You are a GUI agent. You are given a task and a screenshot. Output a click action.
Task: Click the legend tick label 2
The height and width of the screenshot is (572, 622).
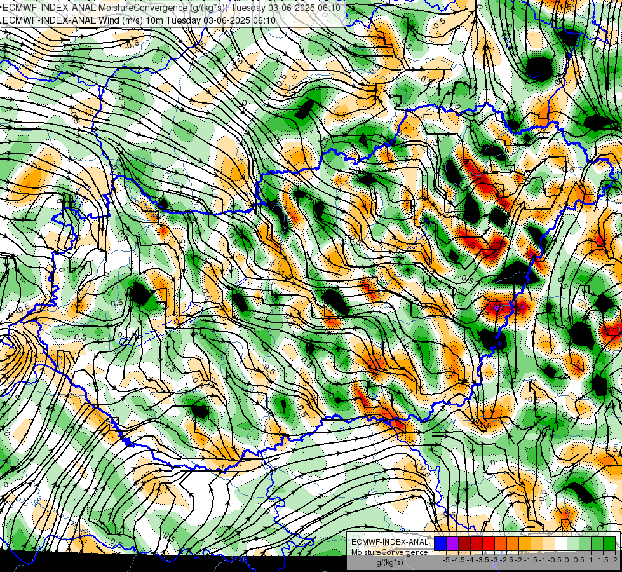(x=615, y=560)
